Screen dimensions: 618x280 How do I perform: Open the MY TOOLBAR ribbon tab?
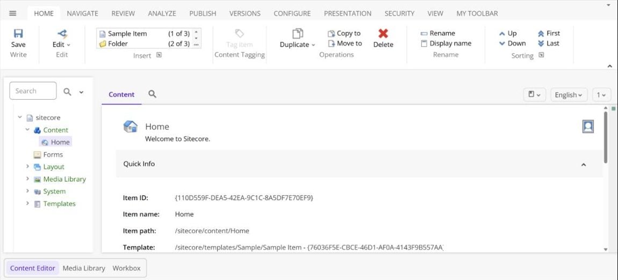(x=477, y=13)
